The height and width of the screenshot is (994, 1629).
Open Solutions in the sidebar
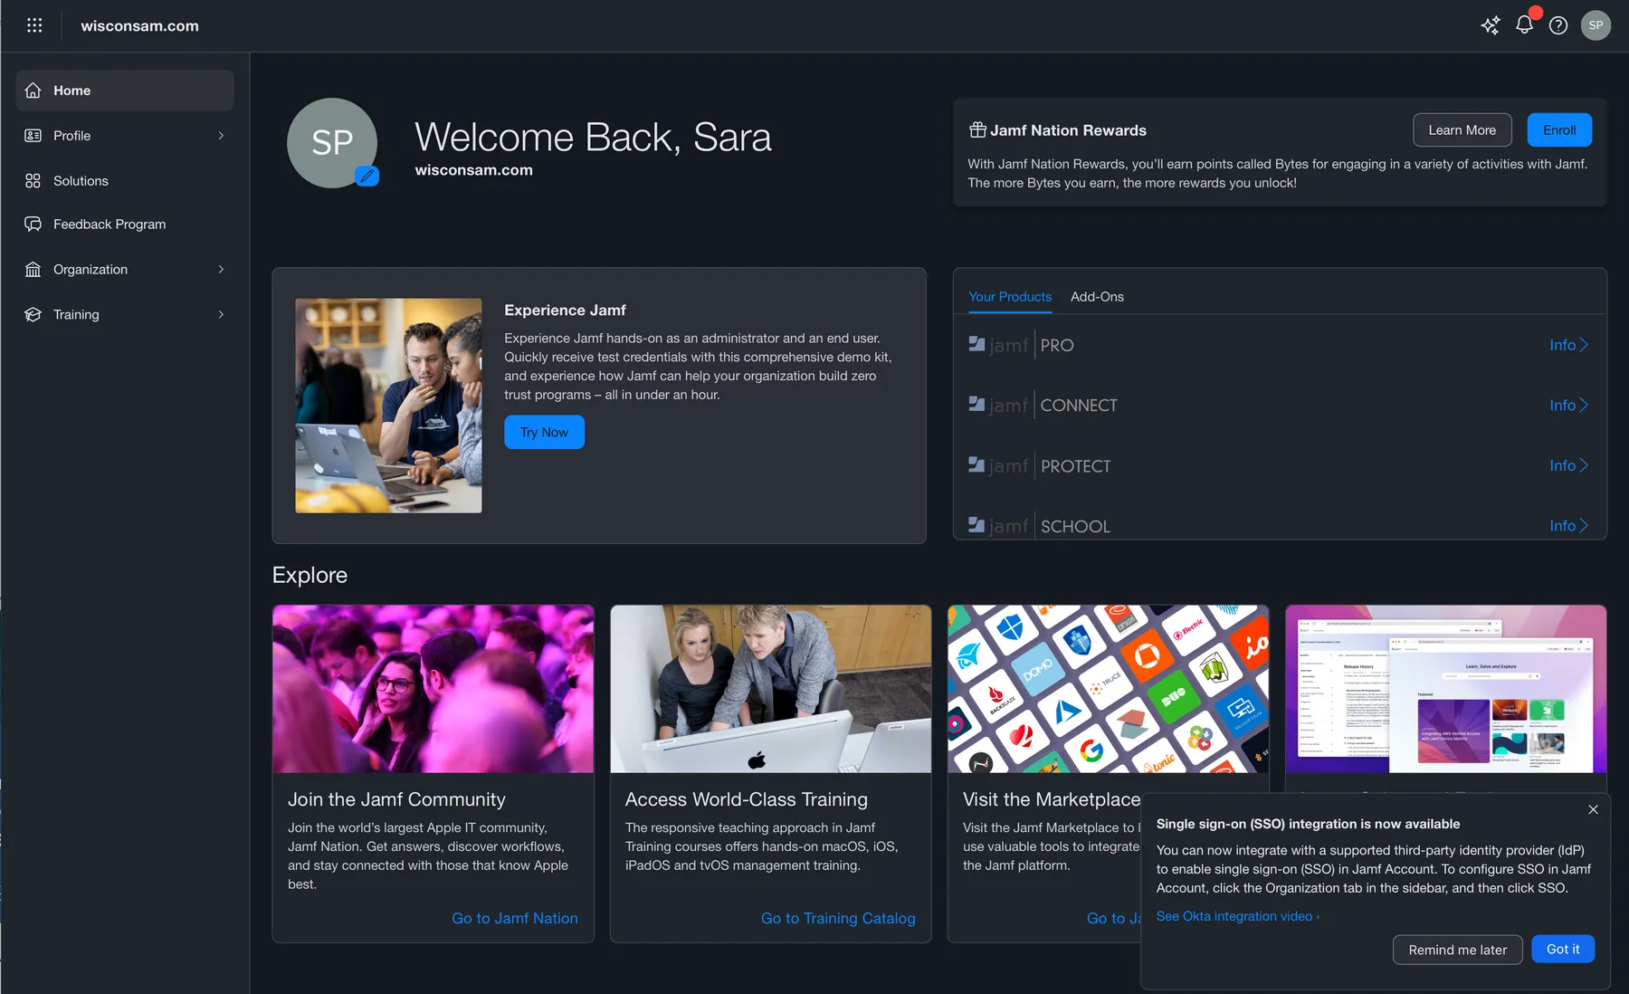(x=125, y=181)
